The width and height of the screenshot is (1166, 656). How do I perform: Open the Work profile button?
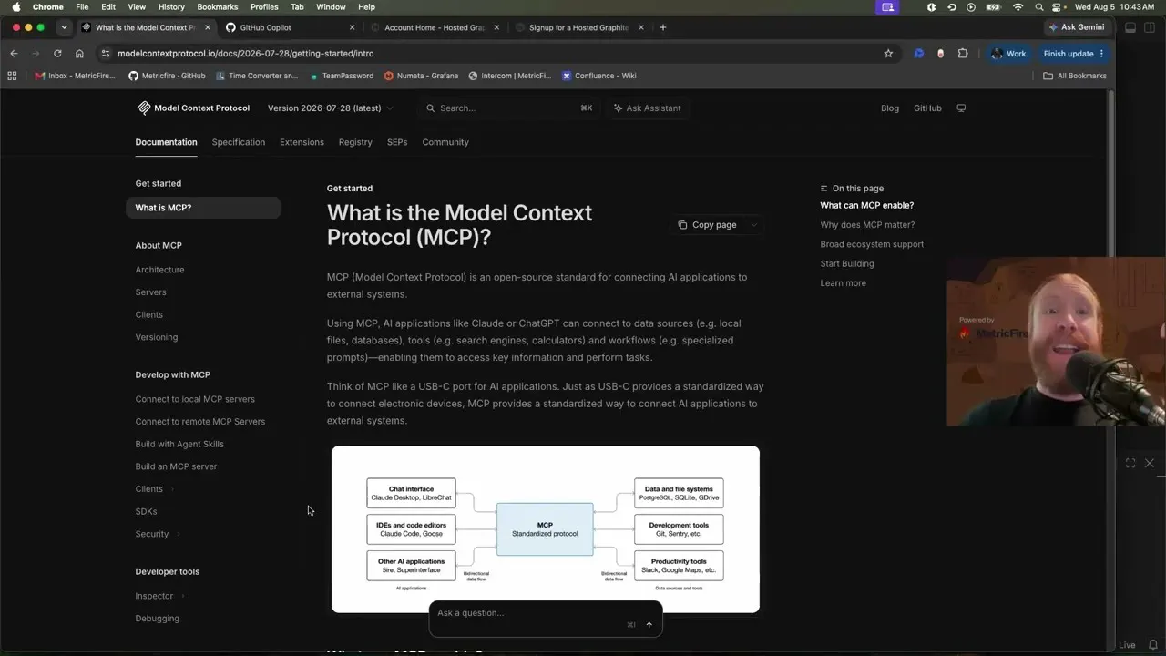point(1009,54)
